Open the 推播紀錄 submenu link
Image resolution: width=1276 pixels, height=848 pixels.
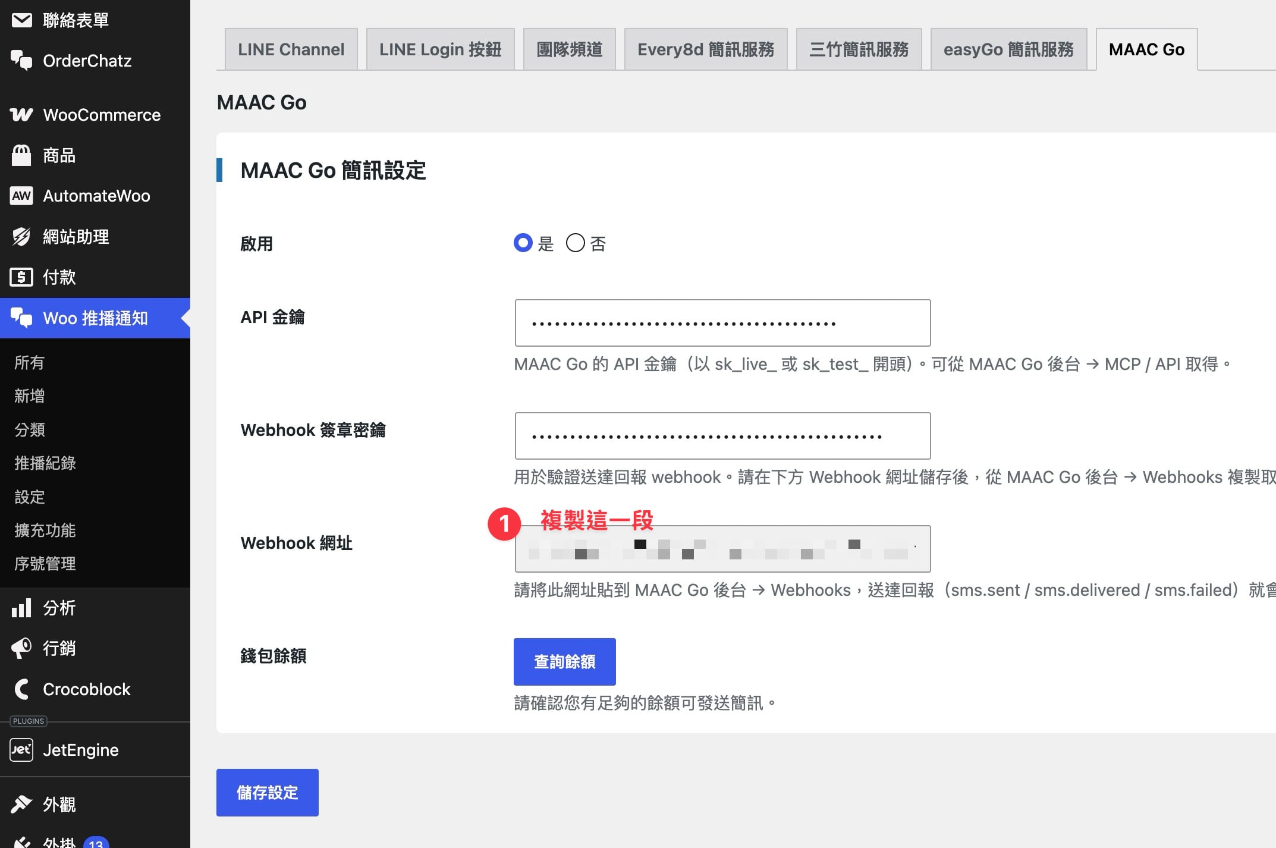click(45, 463)
